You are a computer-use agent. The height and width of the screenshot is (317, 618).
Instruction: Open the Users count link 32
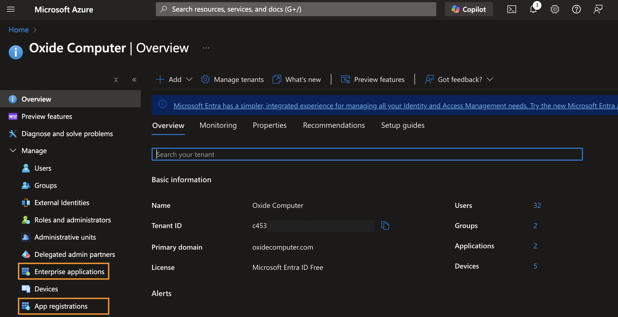[537, 205]
